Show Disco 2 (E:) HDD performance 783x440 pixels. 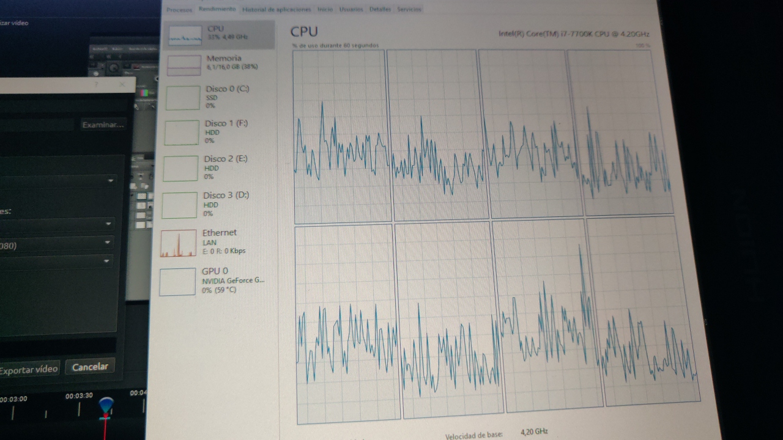pyautogui.click(x=218, y=167)
